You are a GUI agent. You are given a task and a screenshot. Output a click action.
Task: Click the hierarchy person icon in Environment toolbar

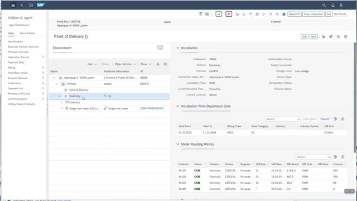(x=158, y=64)
